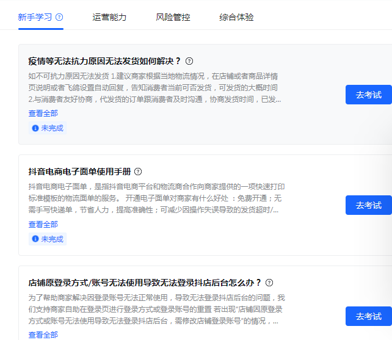
Task: Open the 运营能力 tab
Action: [x=109, y=17]
